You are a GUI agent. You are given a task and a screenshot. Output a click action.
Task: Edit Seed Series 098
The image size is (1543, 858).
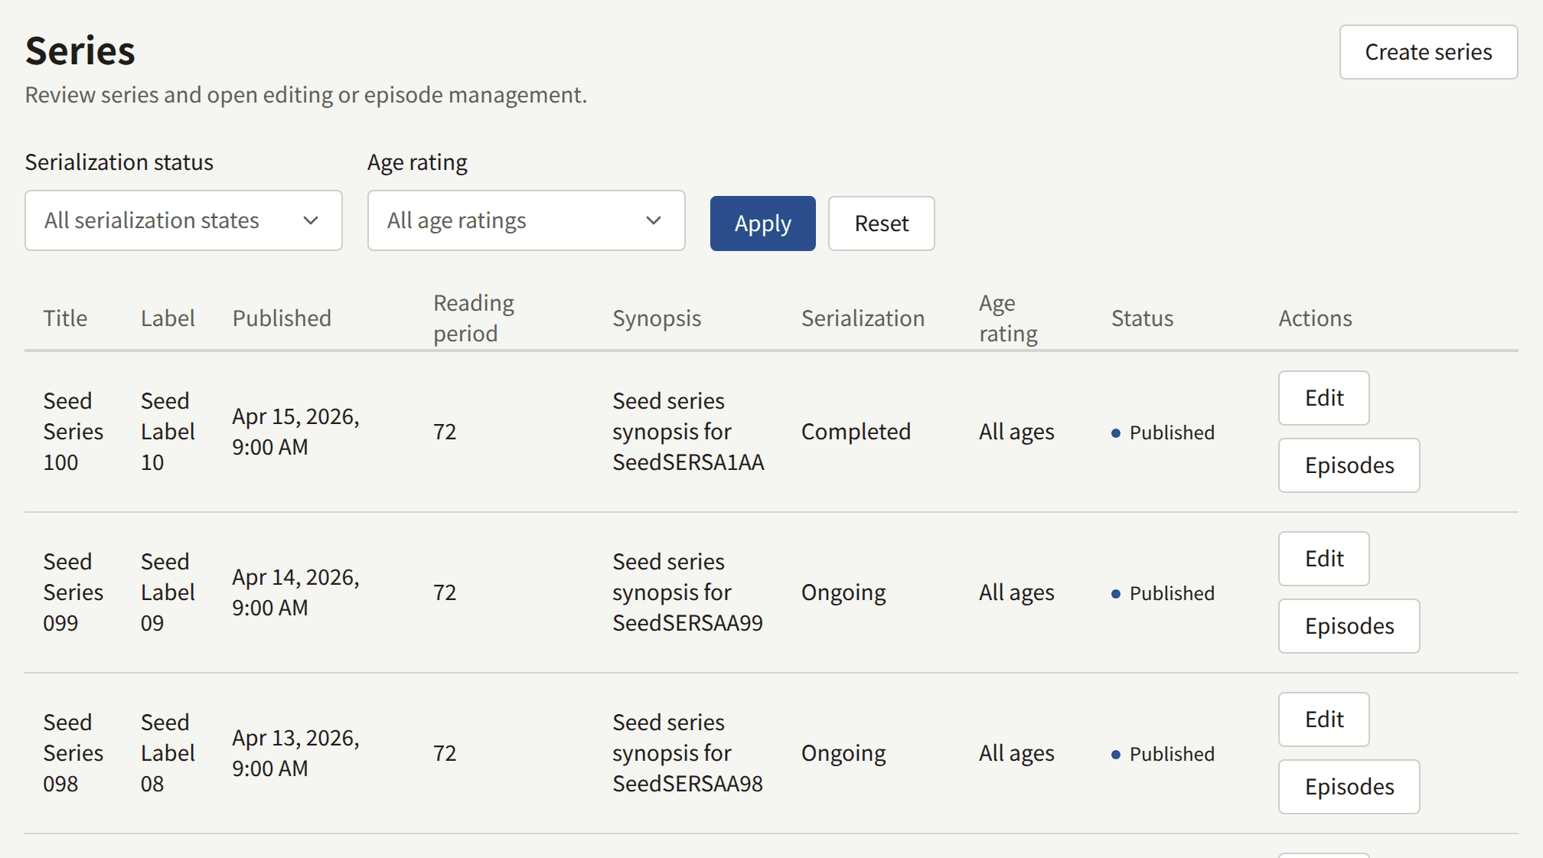(x=1323, y=719)
